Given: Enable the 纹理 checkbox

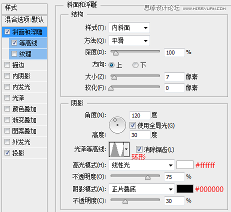Looking at the screenshot, I should tap(14, 53).
